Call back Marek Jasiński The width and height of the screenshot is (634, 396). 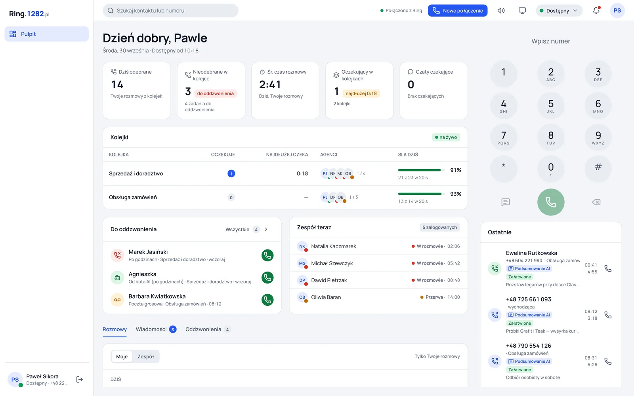tap(267, 255)
